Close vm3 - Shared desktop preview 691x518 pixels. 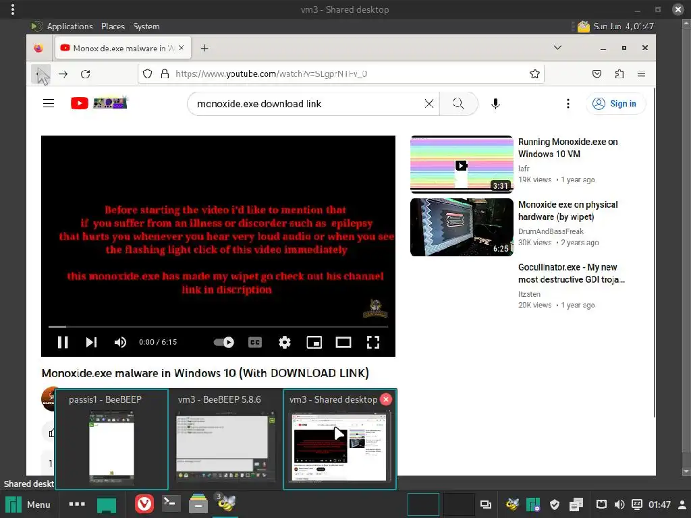[385, 399]
